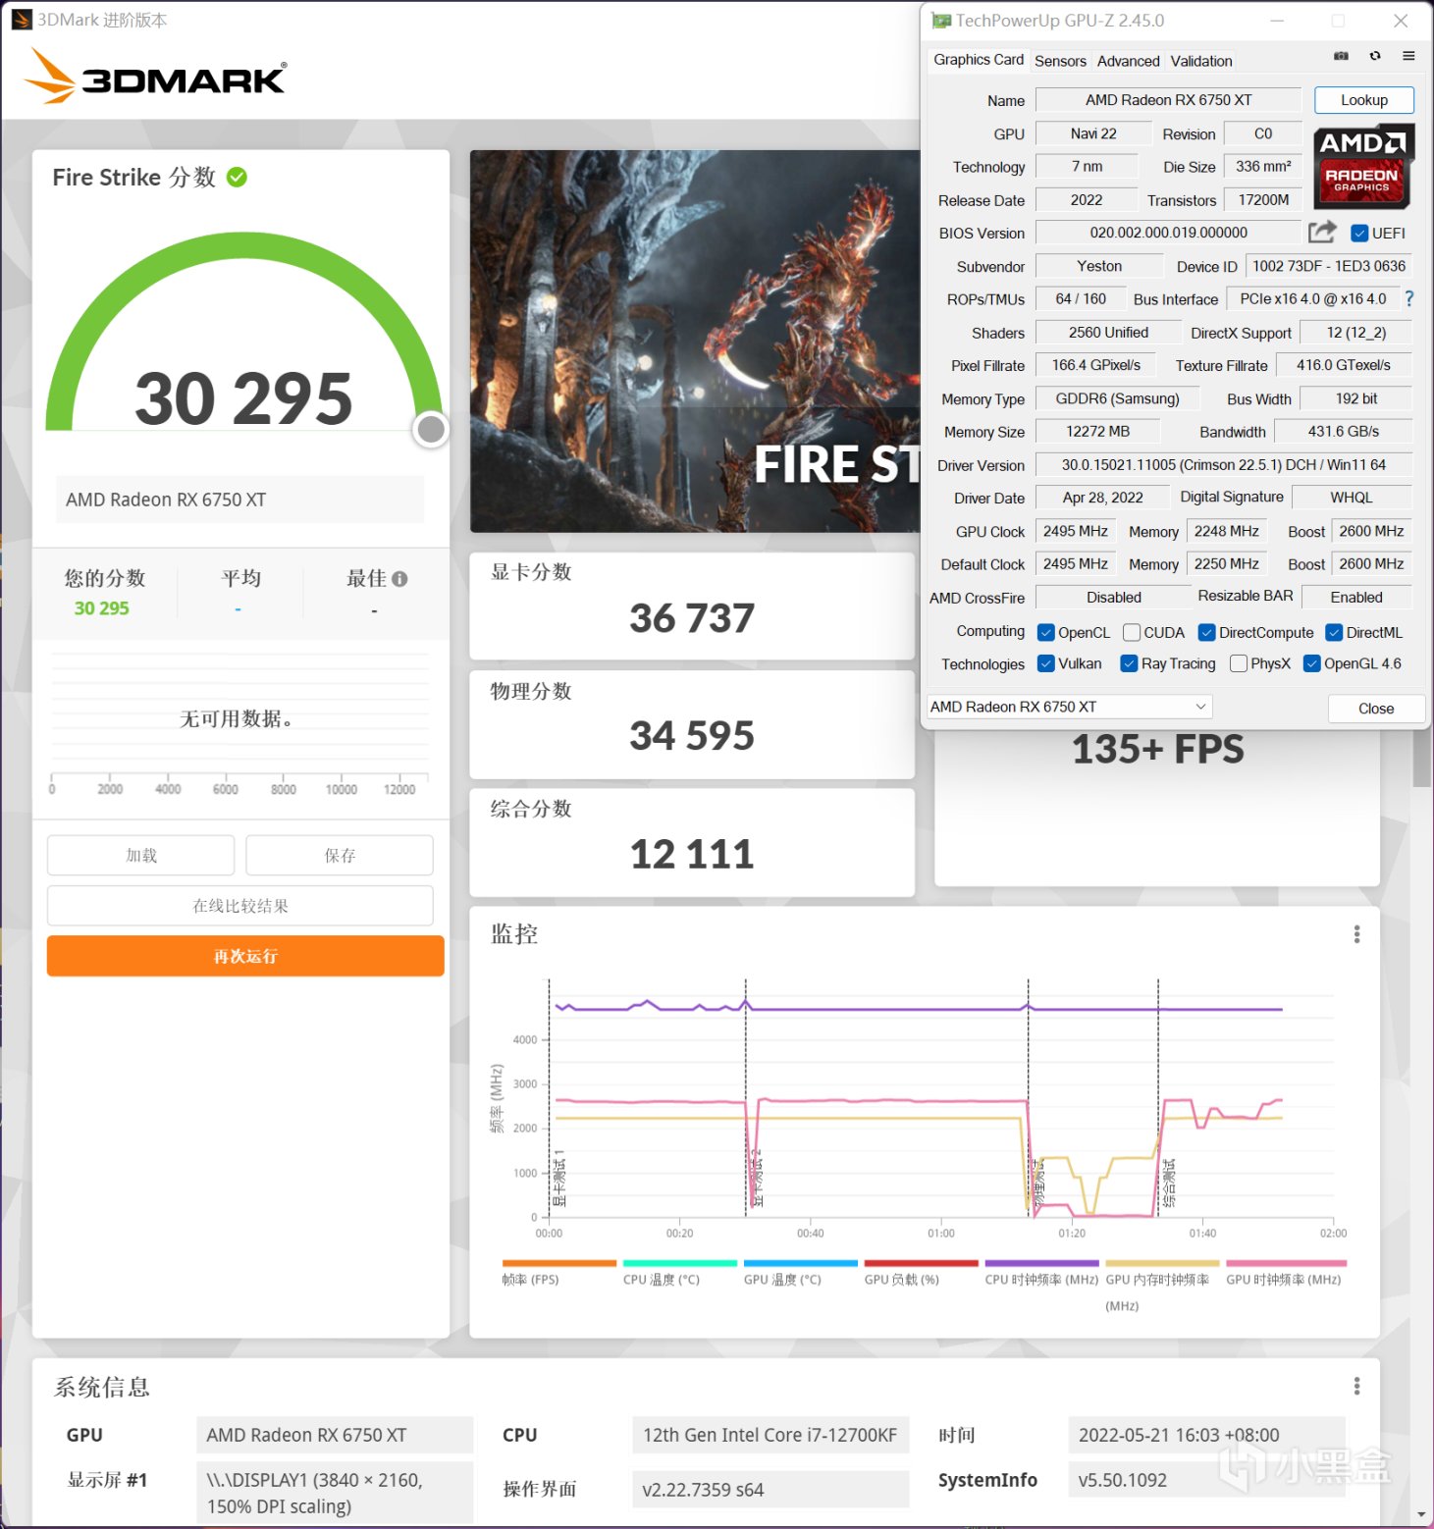The width and height of the screenshot is (1434, 1529).
Task: Click the teal CPU 温度 legend swatch
Action: [x=680, y=1263]
